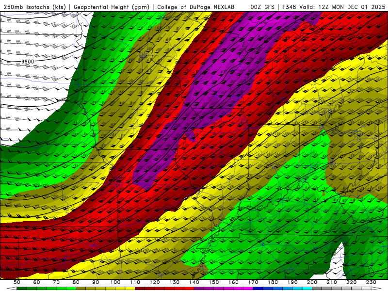Click the 'Geopotential Height (gpm)' header text
Image resolution: width=388 pixels, height=291 pixels.
[x=112, y=7]
